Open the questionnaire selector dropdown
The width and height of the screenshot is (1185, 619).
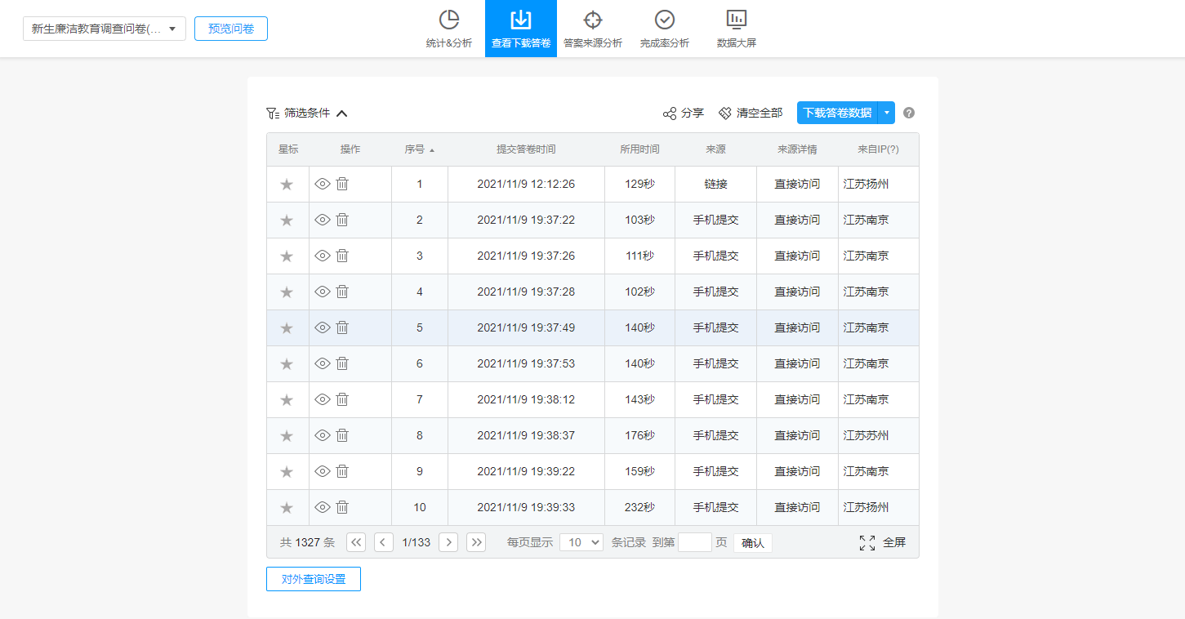click(x=105, y=29)
